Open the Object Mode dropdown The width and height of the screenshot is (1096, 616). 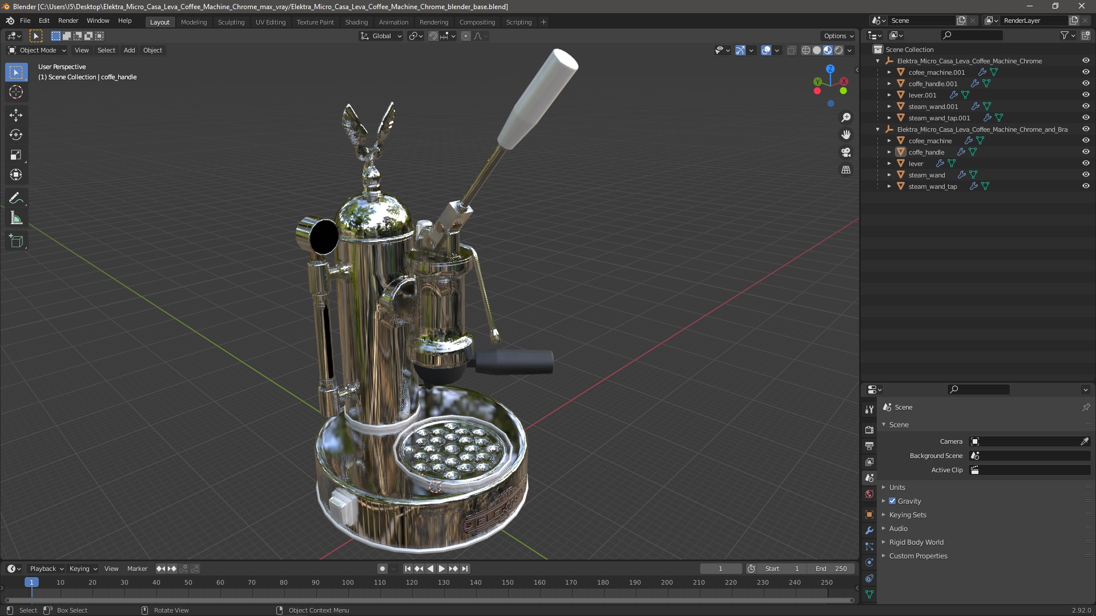tap(37, 50)
